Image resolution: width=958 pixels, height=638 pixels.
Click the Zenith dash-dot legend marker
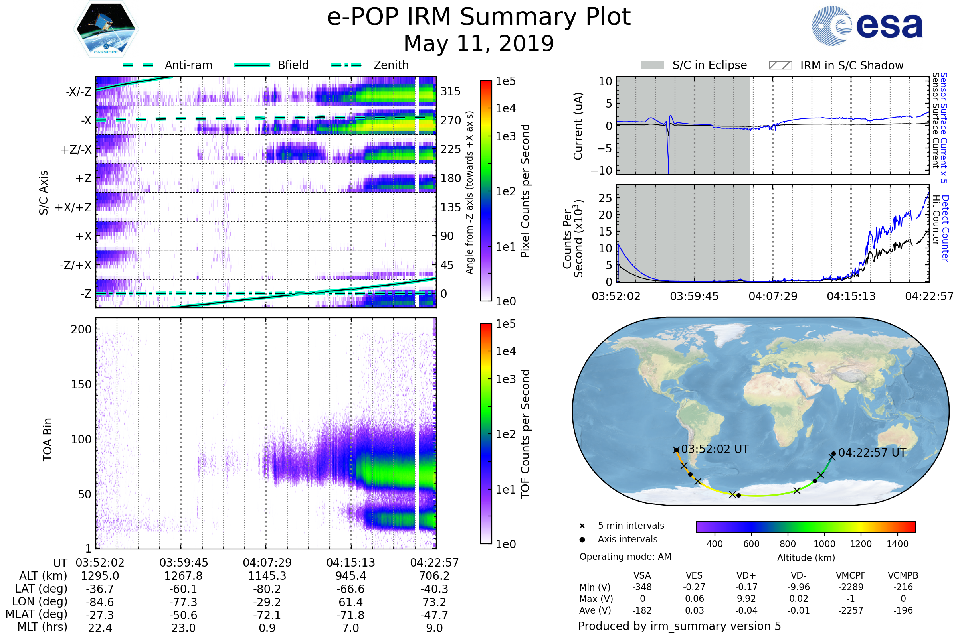click(x=346, y=65)
